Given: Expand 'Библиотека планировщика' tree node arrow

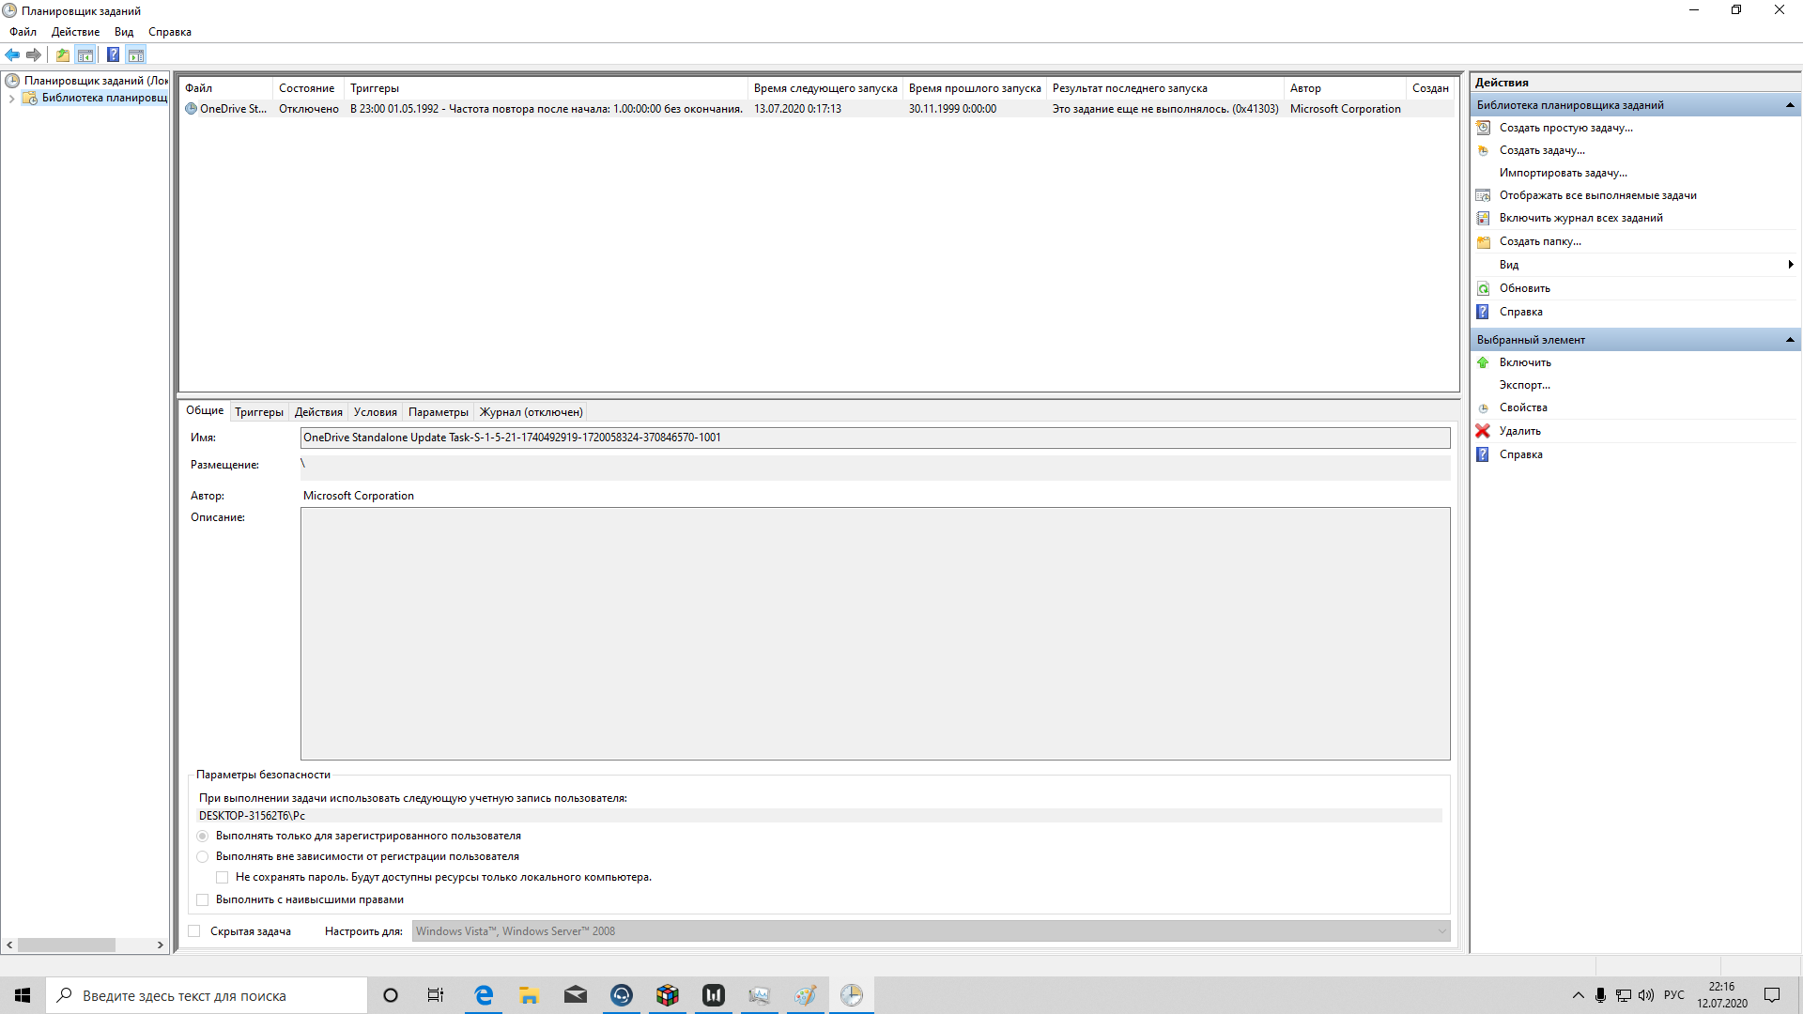Looking at the screenshot, I should [x=11, y=98].
